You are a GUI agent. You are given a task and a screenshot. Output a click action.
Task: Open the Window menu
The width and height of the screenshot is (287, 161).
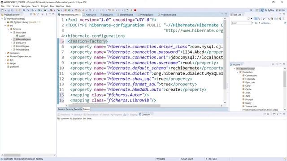pos(60,6)
